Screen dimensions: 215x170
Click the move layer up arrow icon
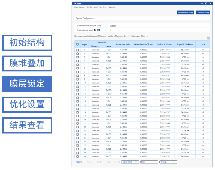pos(115,162)
